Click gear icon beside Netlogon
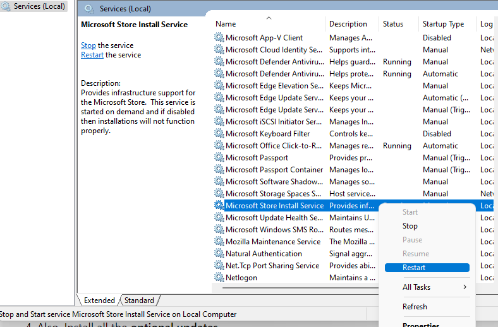The image size is (498, 327). pyautogui.click(x=219, y=277)
